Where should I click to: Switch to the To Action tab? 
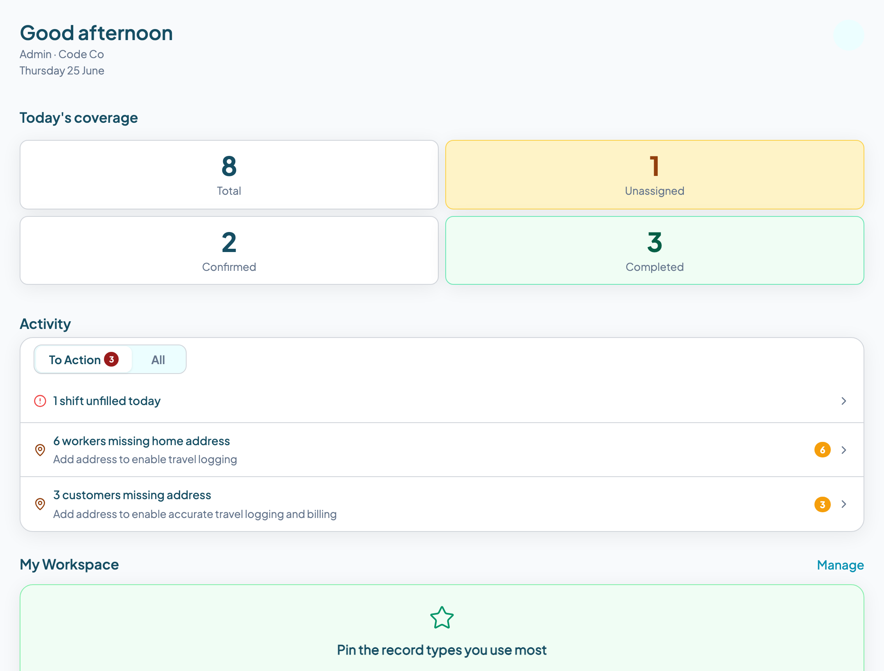pos(83,360)
